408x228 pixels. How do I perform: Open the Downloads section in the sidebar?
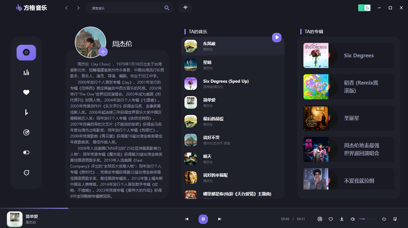pos(26,112)
